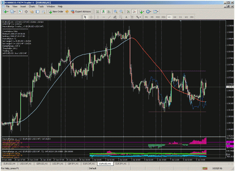Open the MetaEditor icon

click(67, 12)
